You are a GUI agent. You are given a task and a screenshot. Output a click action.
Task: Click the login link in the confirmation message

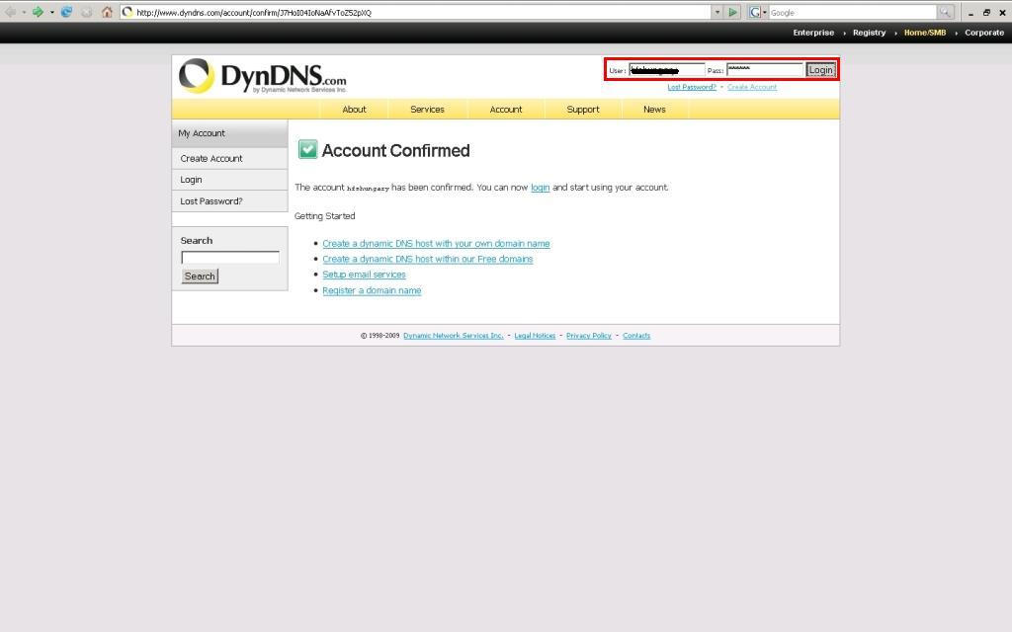pyautogui.click(x=541, y=188)
